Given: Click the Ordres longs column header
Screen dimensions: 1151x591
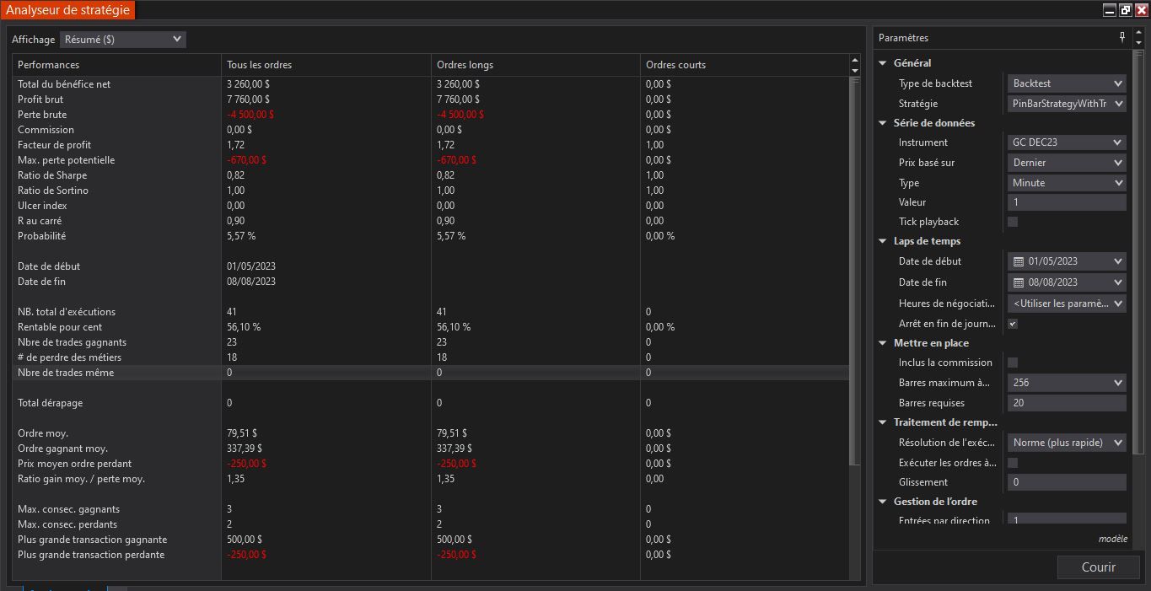Looking at the screenshot, I should pyautogui.click(x=535, y=65).
